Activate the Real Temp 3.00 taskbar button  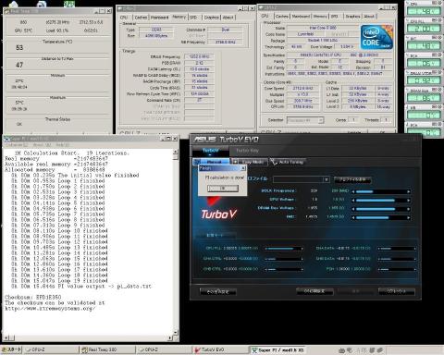point(107,350)
